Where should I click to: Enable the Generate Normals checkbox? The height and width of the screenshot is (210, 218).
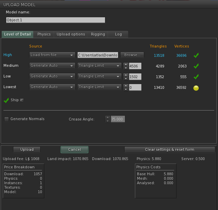[x=7, y=119]
